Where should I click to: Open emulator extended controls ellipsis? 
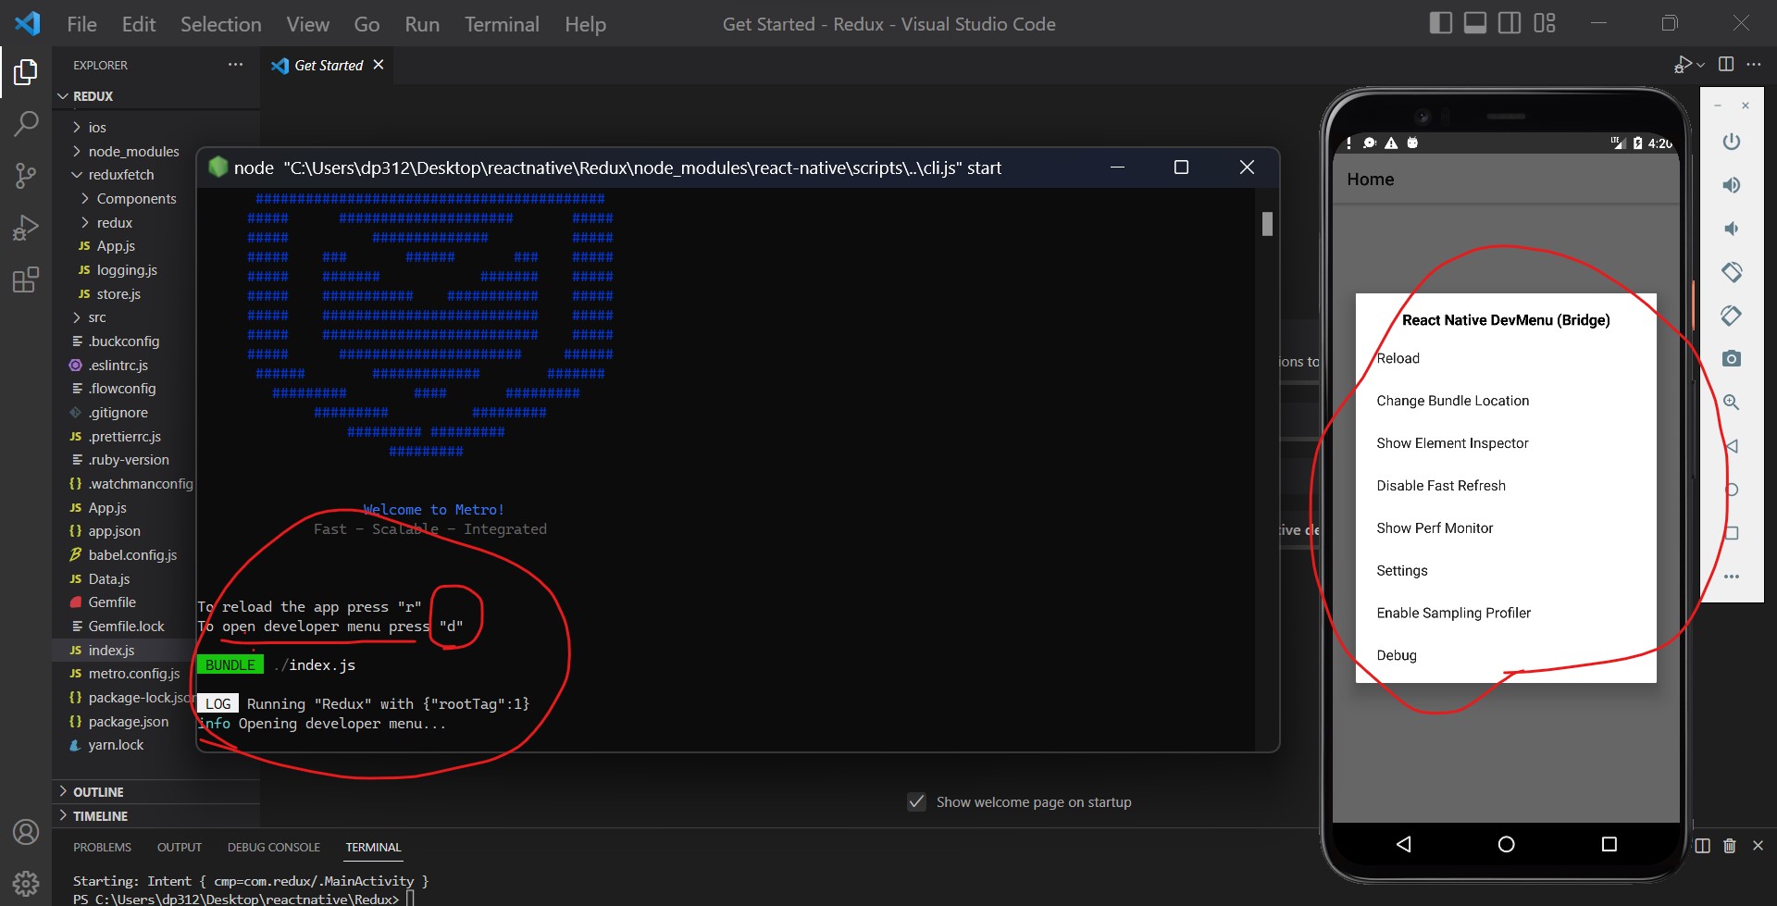[x=1732, y=577]
